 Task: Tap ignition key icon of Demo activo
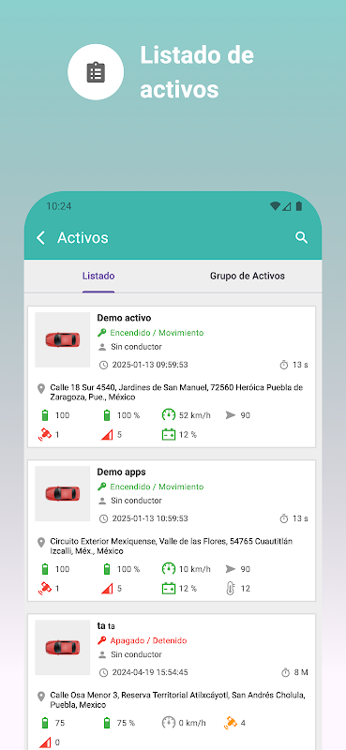point(102,333)
